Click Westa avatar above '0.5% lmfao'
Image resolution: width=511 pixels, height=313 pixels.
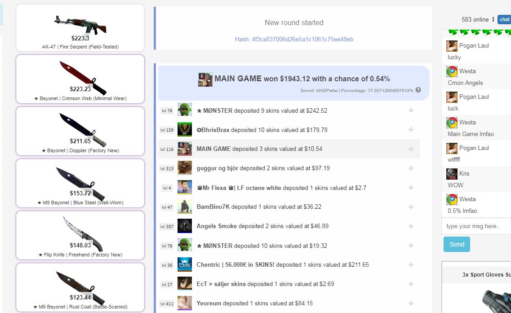coord(452,199)
